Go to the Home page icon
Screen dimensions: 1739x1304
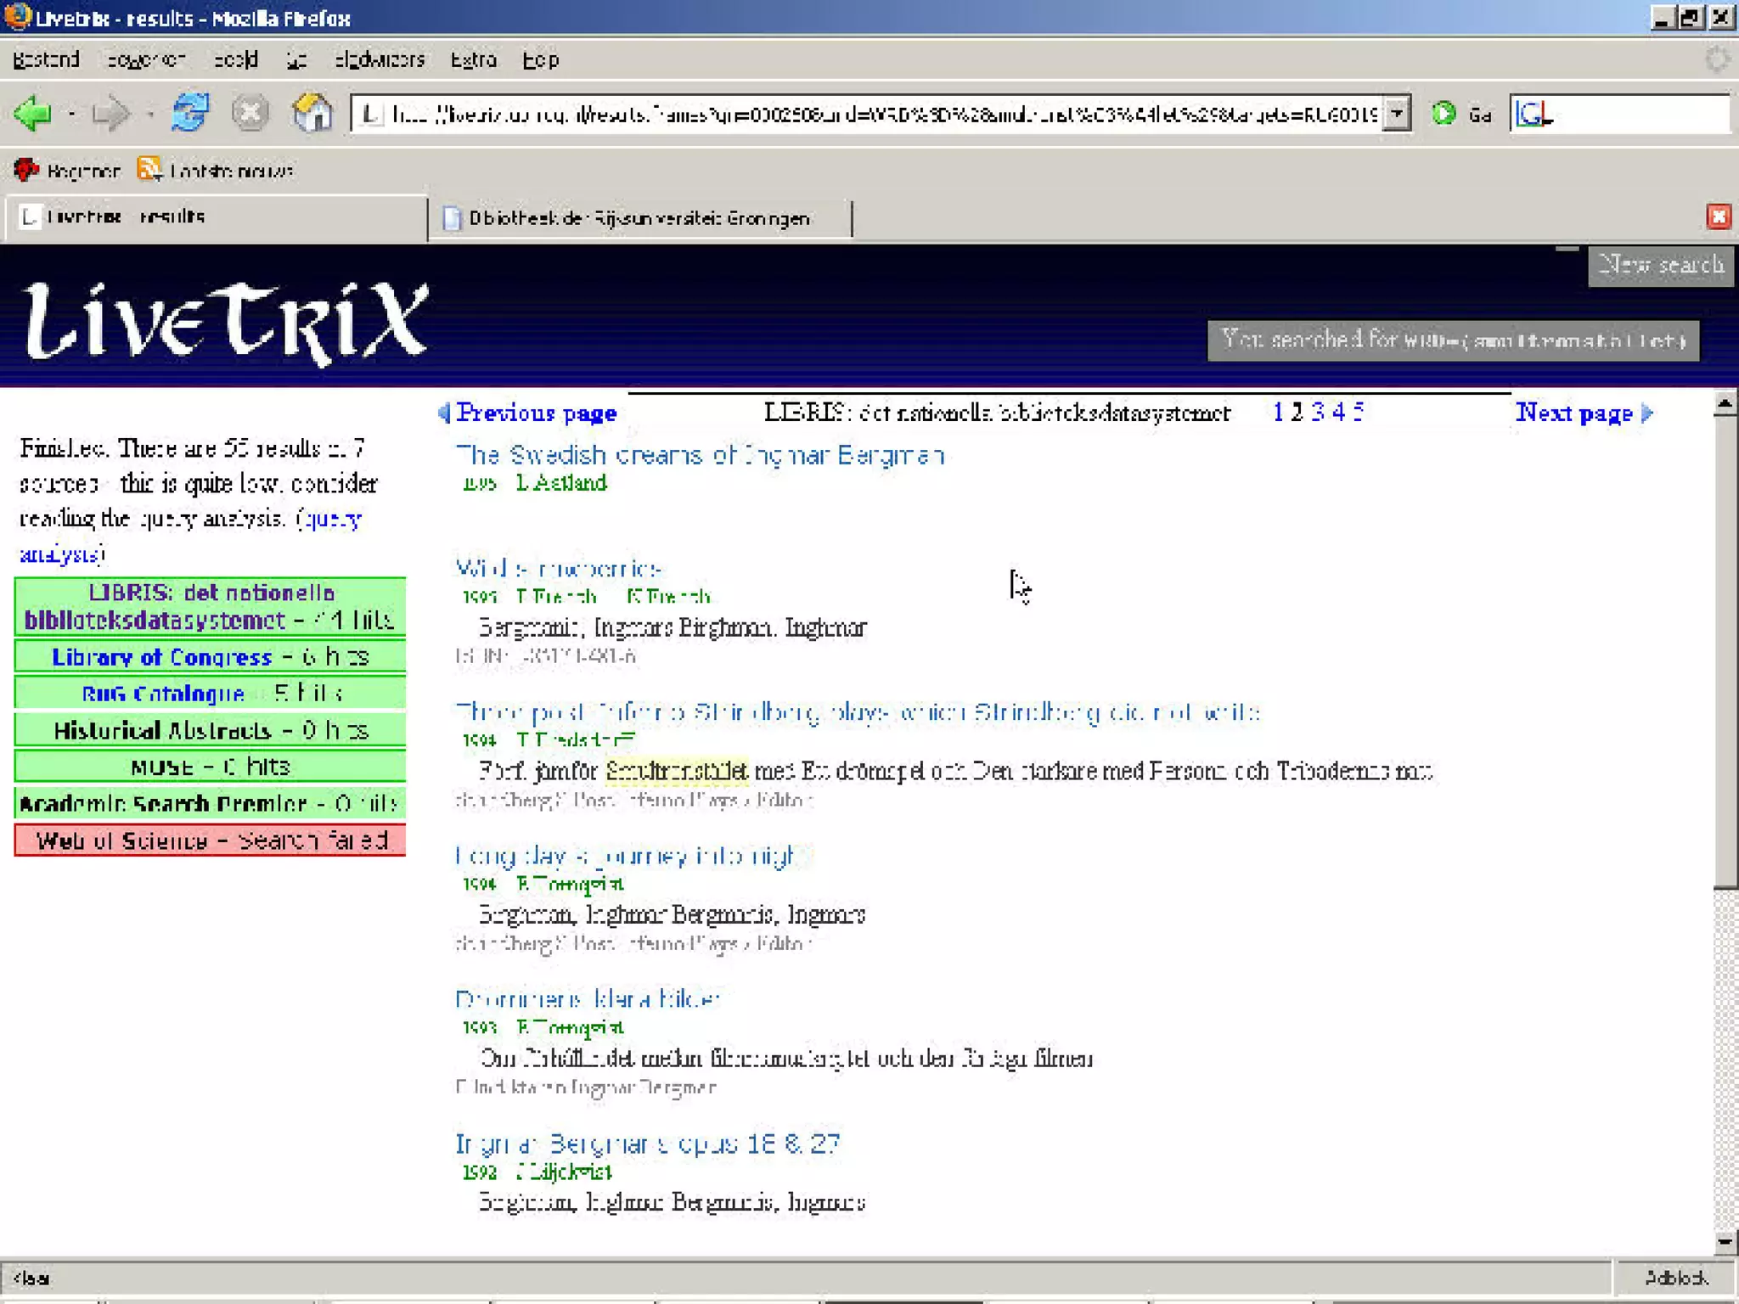(x=312, y=113)
